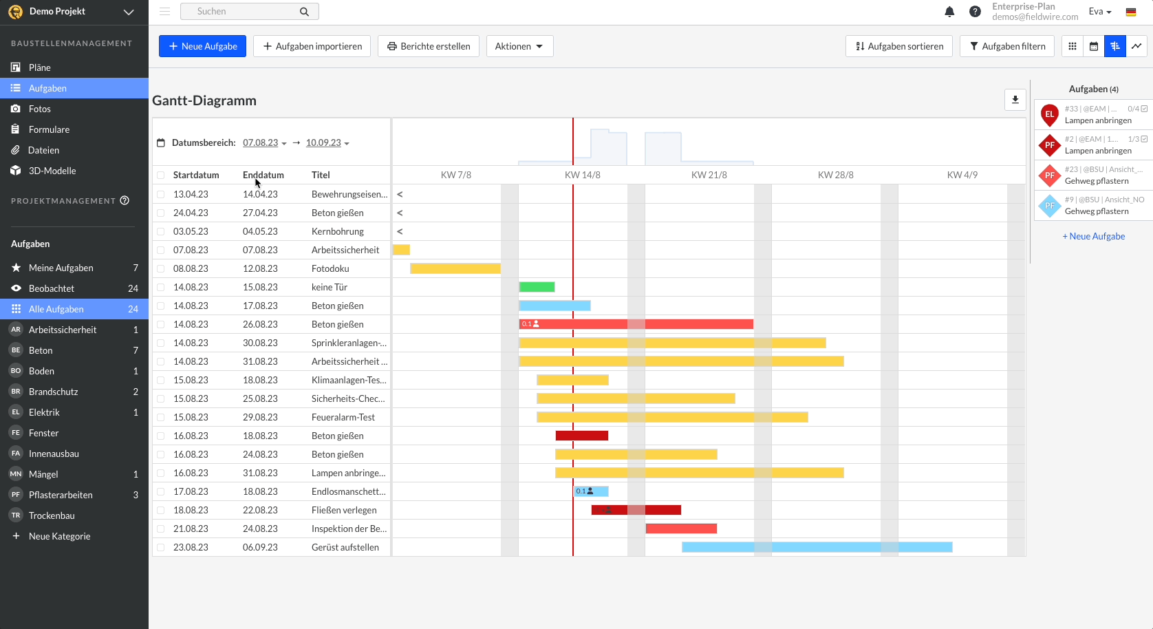Screen dimensions: 1153x629
Task: Toggle the hamburger sidebar menu
Action: coord(164,12)
